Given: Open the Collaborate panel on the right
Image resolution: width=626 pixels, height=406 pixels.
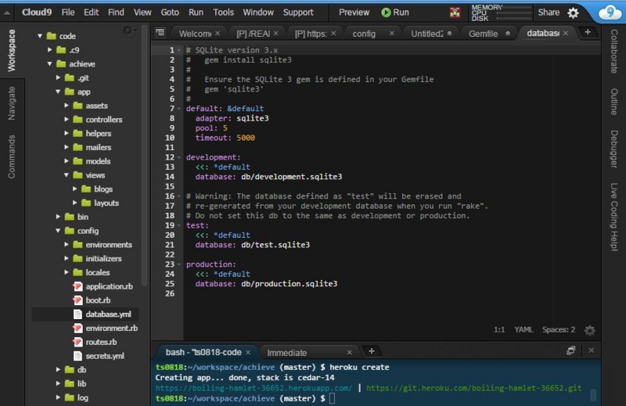Looking at the screenshot, I should click(x=614, y=51).
